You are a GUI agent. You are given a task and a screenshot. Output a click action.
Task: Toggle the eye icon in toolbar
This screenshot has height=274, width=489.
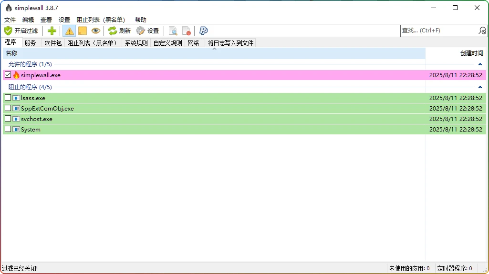tap(95, 30)
